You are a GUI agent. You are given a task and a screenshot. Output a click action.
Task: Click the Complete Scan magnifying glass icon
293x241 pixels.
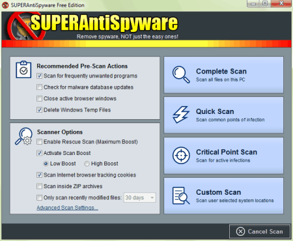(181, 74)
